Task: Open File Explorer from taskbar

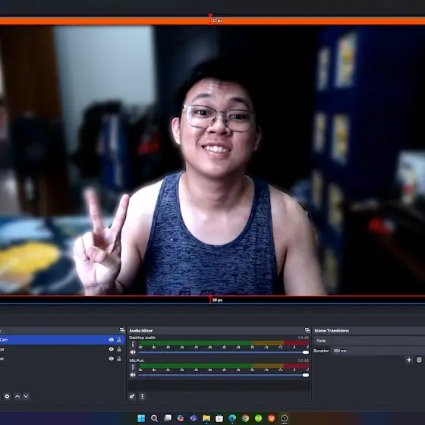Action: point(206,418)
